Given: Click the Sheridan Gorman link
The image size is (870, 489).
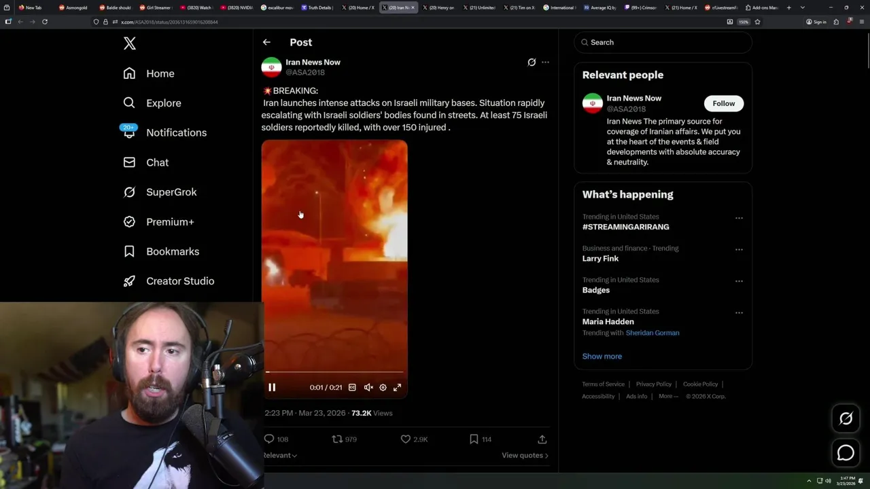Looking at the screenshot, I should 652,333.
